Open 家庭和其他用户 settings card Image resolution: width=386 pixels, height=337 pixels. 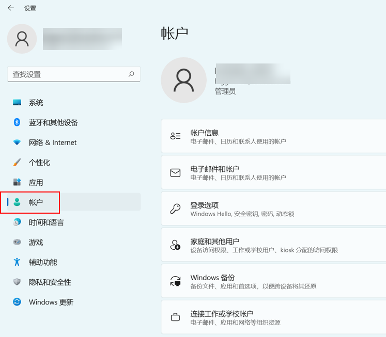[x=274, y=245]
